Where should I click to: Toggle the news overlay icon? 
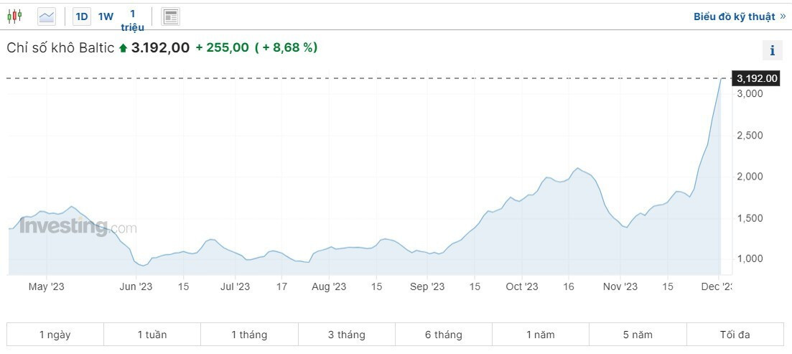171,17
